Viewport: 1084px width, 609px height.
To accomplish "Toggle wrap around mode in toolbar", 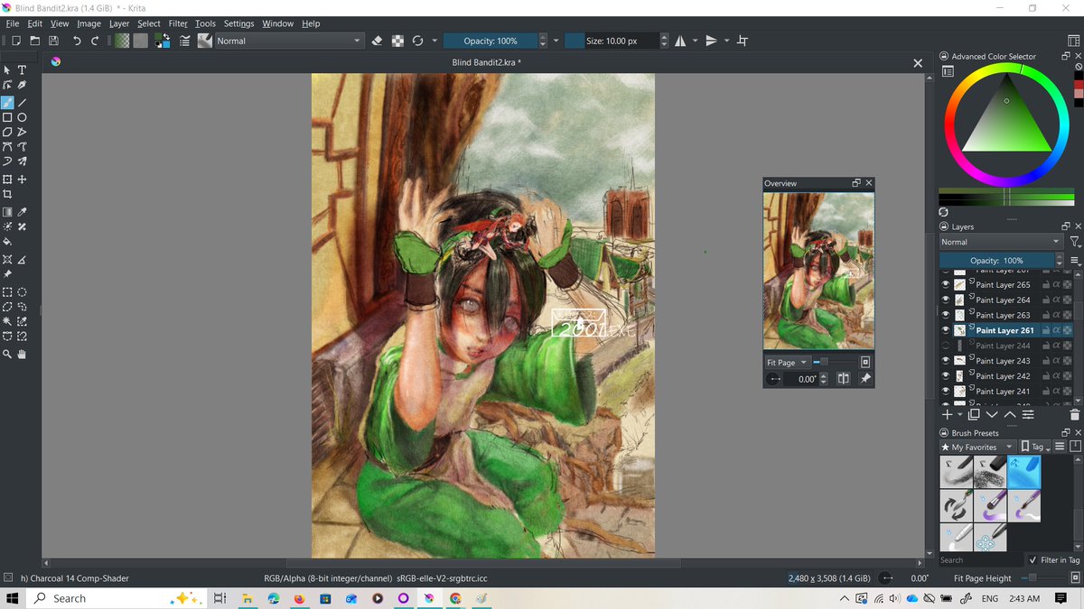I will (x=743, y=41).
